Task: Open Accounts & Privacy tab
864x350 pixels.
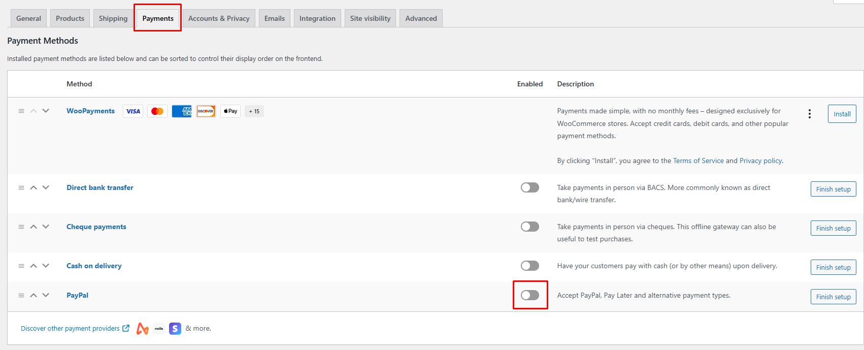Action: pyautogui.click(x=219, y=18)
